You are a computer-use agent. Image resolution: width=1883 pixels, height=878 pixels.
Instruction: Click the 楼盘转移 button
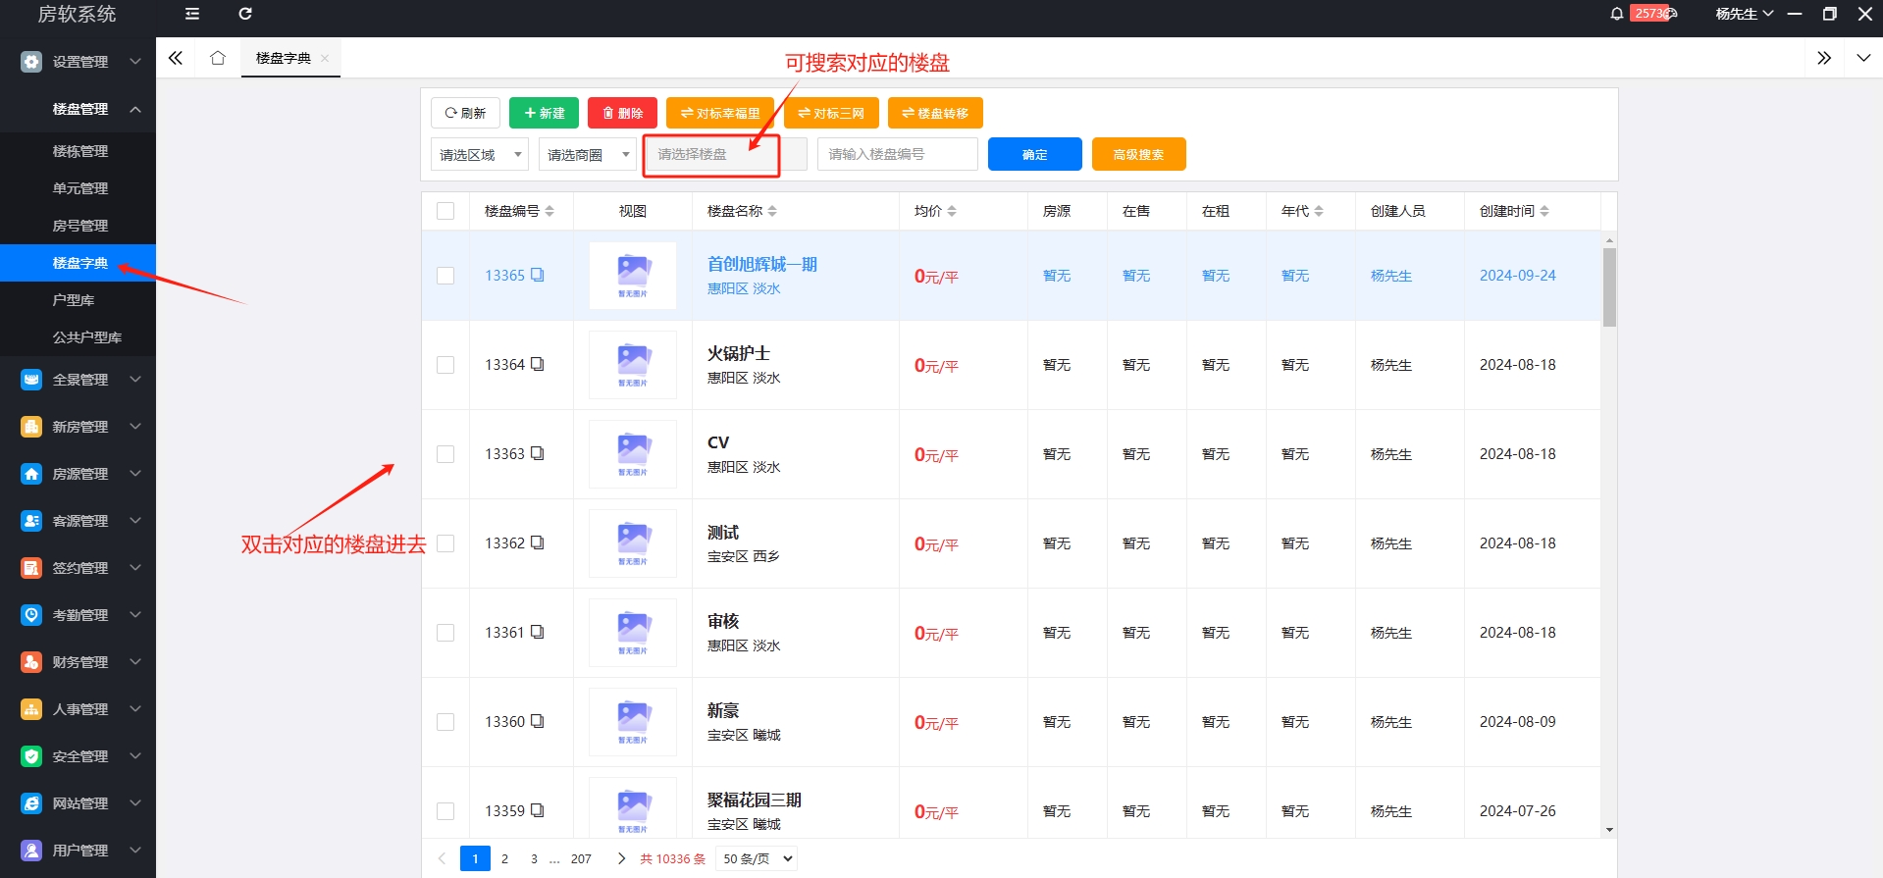pos(935,113)
